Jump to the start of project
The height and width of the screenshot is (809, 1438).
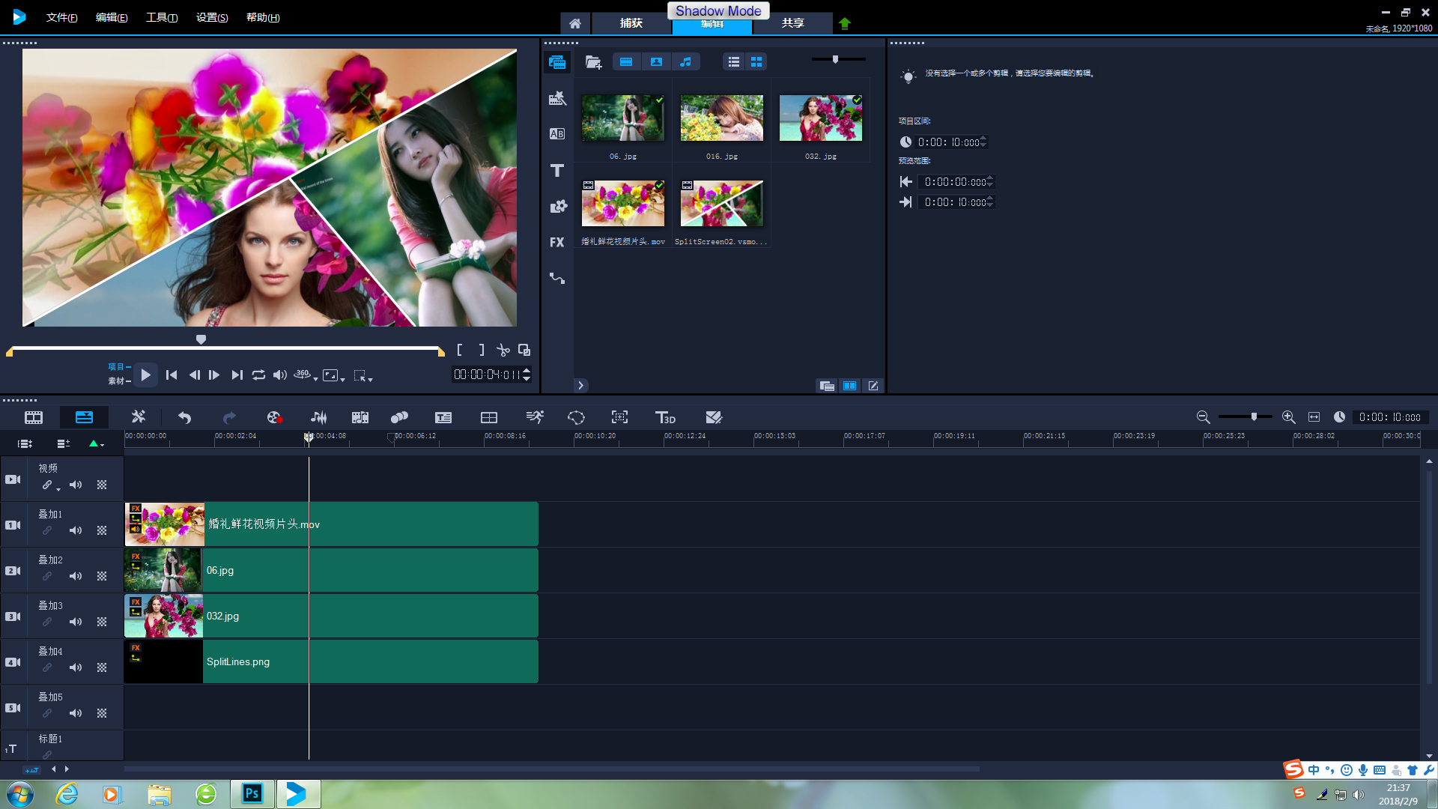pos(172,375)
